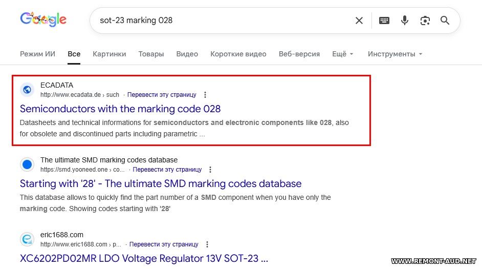The width and height of the screenshot is (482, 269).
Task: Click 'Перевести эту страницу' for ECADATA result
Action: tap(162, 95)
